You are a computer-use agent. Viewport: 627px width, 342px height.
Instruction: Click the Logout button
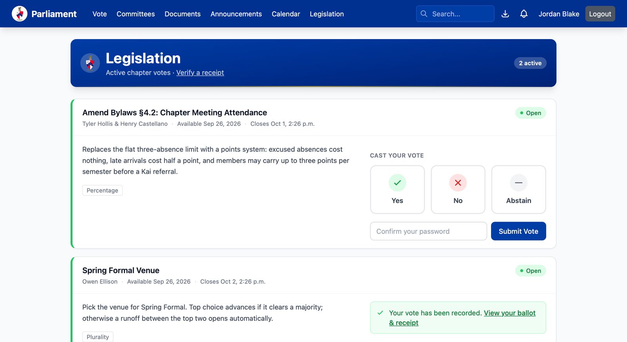[x=600, y=14]
